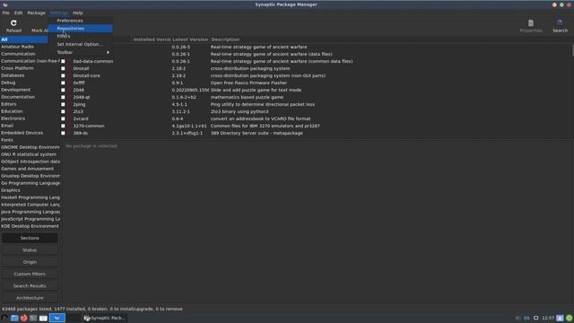Choose Filters from the Settings menu
574x323 pixels.
pyautogui.click(x=80, y=36)
